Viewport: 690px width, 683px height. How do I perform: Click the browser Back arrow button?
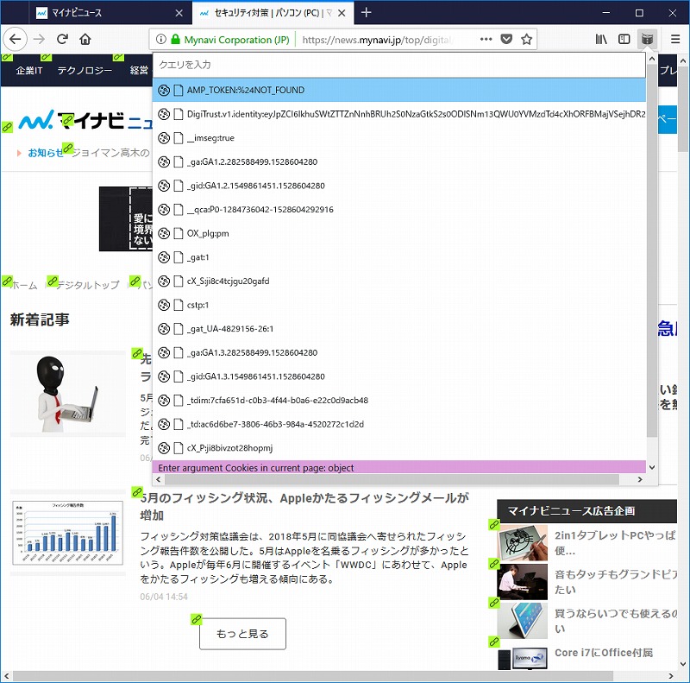(15, 39)
